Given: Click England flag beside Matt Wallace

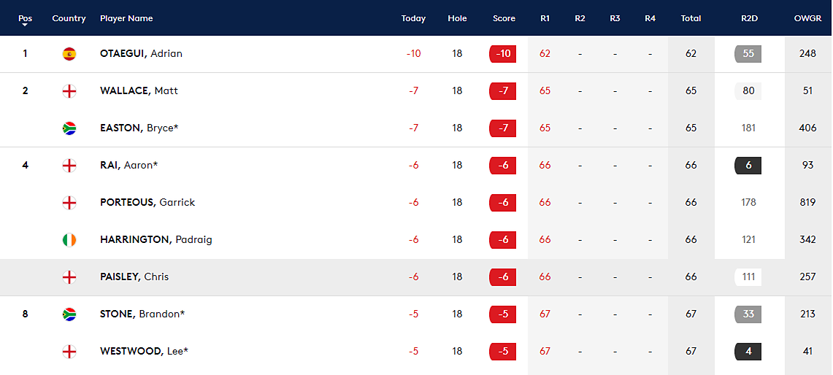Looking at the screenshot, I should [x=69, y=90].
